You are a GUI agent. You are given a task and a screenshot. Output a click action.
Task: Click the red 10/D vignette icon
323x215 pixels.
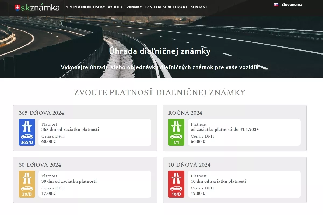(x=176, y=184)
